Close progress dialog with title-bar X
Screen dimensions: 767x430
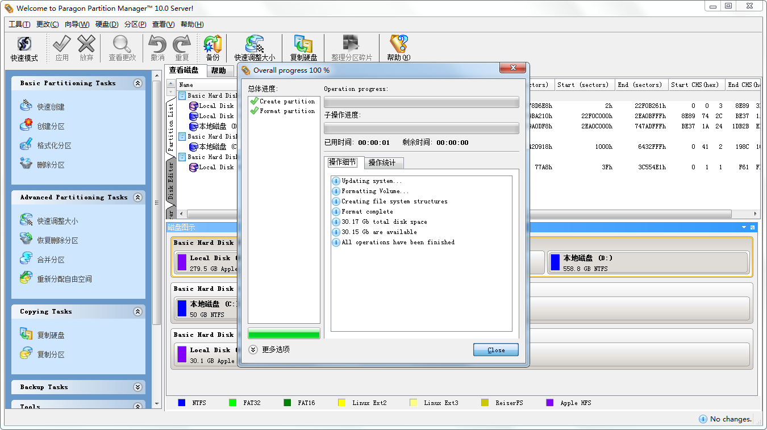pyautogui.click(x=512, y=68)
